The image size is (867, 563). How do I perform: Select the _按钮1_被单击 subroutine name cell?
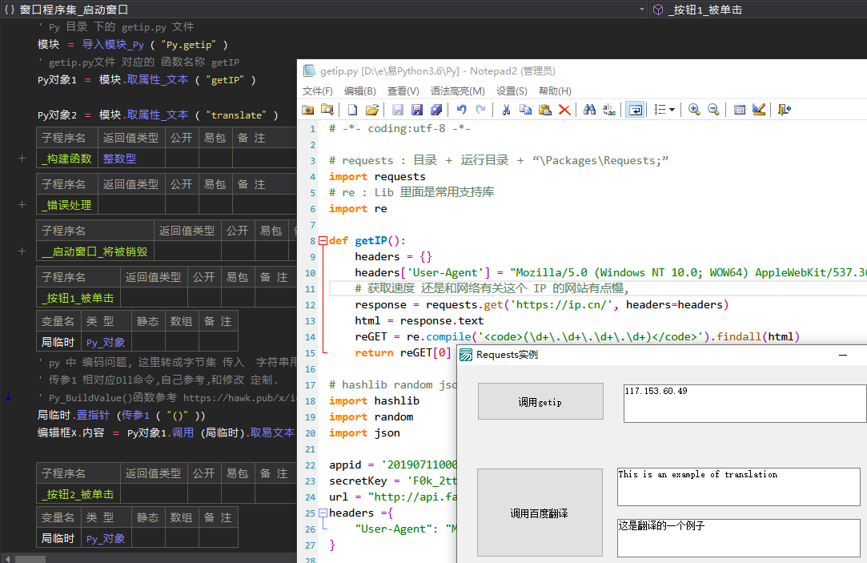click(78, 298)
